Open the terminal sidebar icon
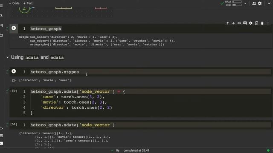The image size is (273, 153). (1, 143)
